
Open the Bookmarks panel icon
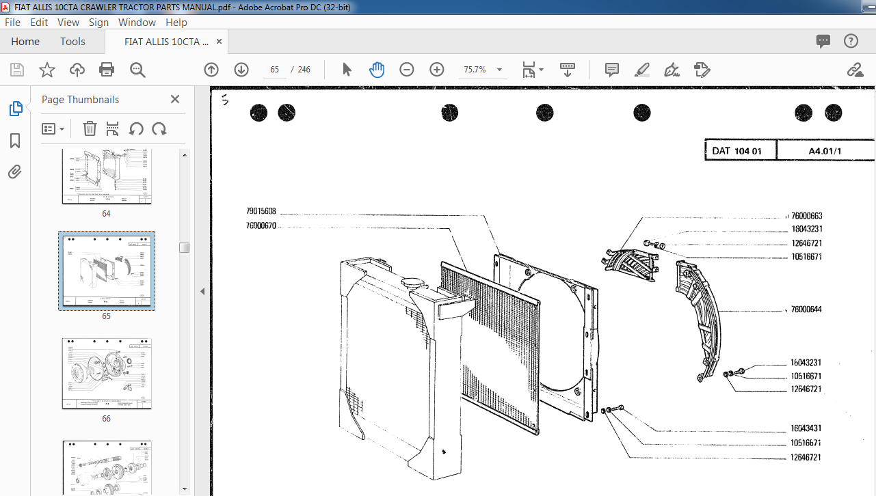coord(15,141)
